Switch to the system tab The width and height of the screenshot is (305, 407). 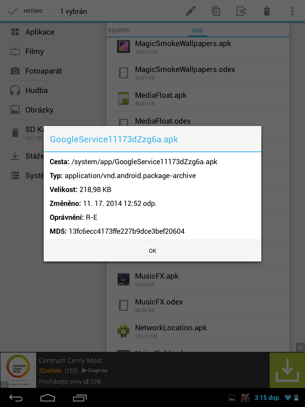click(119, 30)
